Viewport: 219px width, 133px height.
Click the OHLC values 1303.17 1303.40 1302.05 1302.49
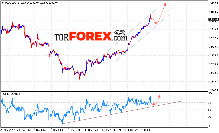pos(39,3)
